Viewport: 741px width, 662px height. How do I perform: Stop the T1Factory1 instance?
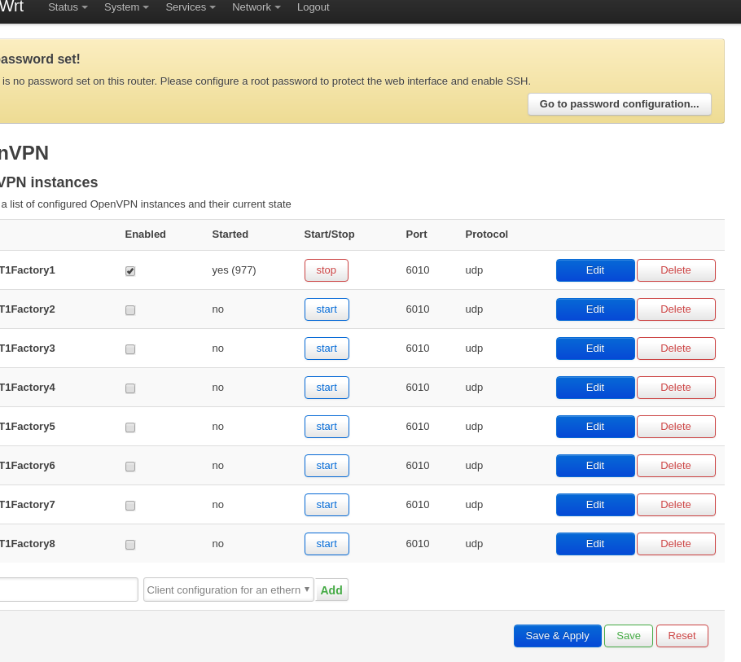click(326, 270)
